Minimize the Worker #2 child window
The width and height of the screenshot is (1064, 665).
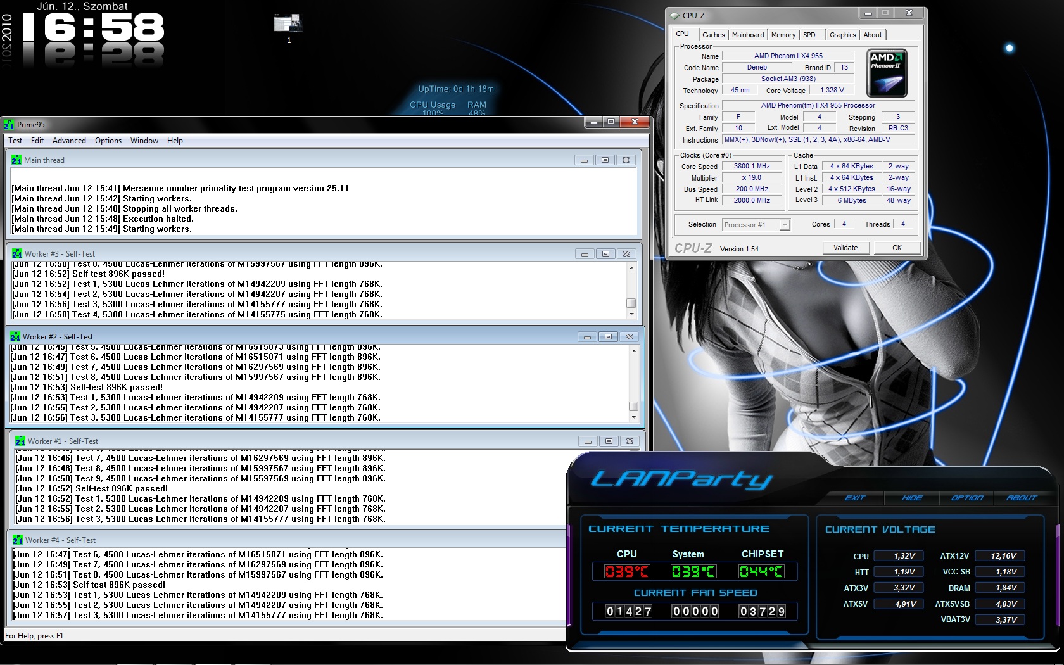587,337
